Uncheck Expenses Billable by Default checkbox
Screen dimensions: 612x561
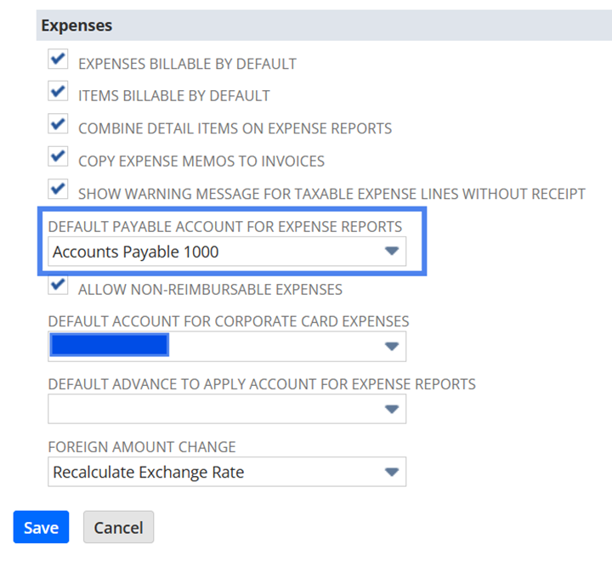tap(58, 61)
